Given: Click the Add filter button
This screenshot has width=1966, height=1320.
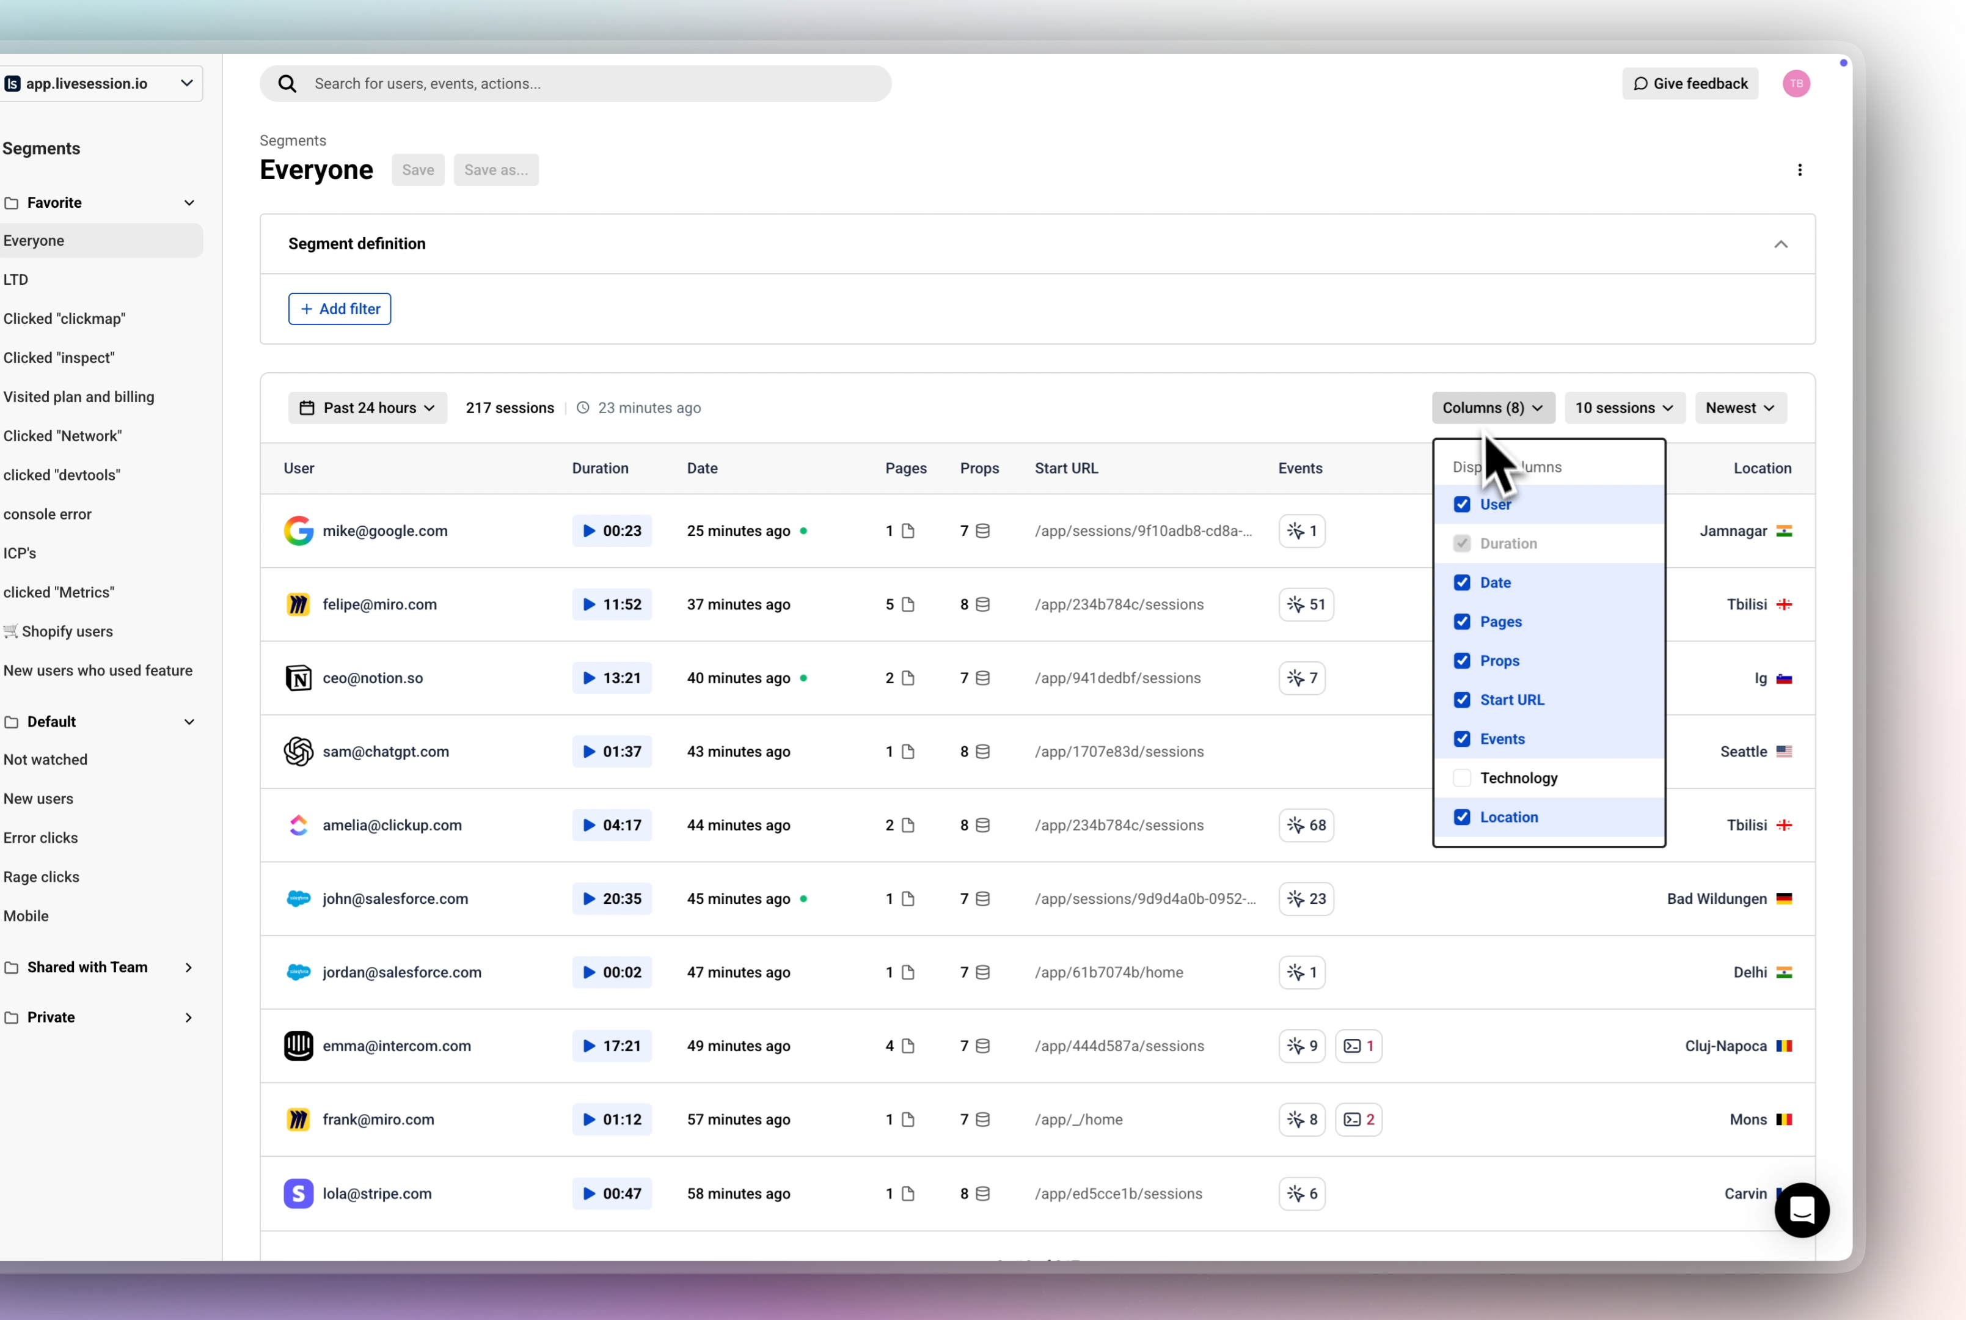Looking at the screenshot, I should (339, 309).
